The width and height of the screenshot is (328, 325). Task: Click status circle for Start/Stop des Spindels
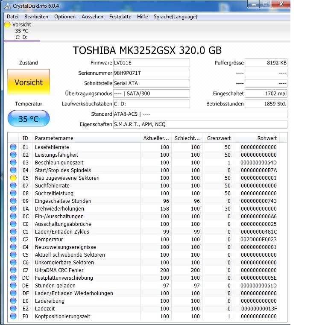13,170
